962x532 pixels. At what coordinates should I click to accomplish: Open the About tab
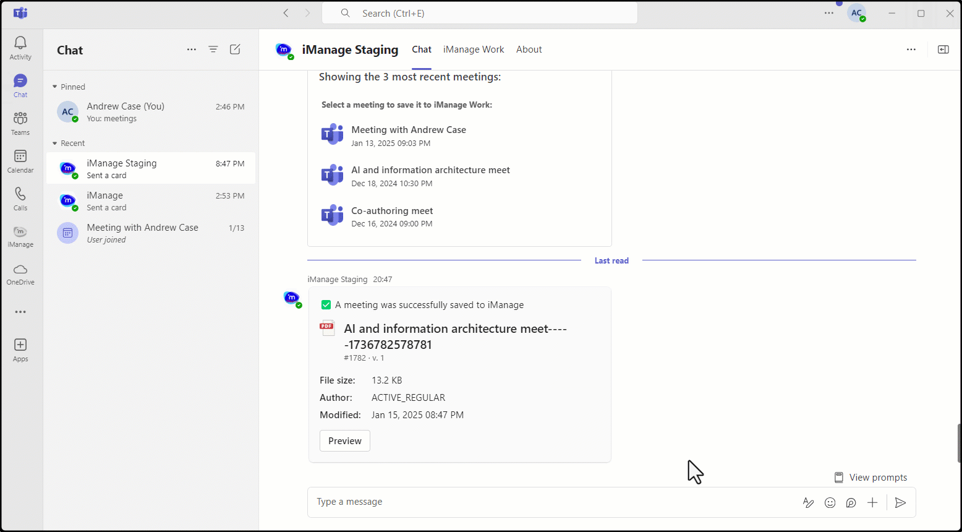529,49
